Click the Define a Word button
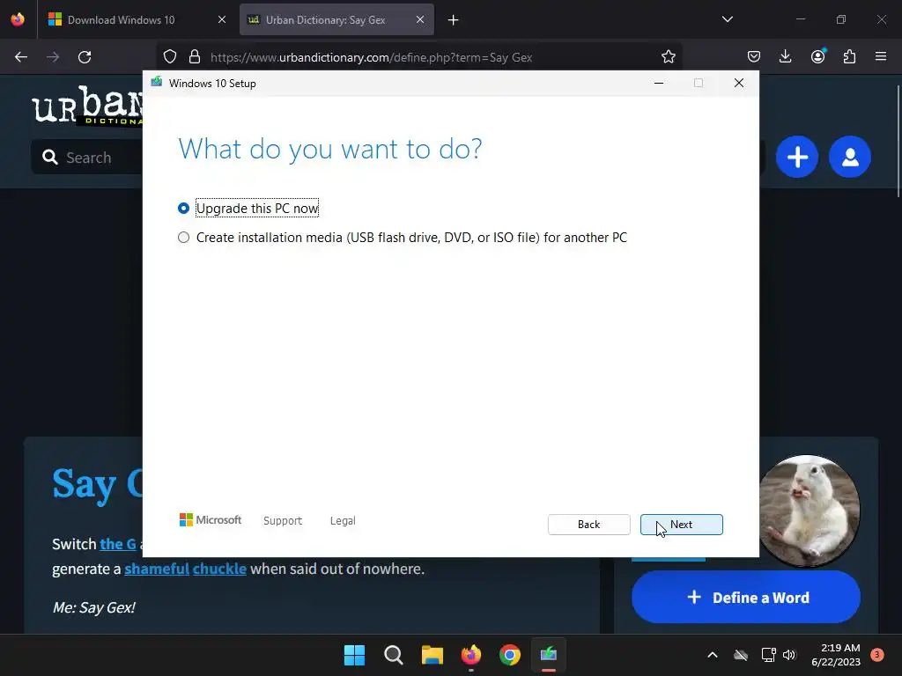This screenshot has height=676, width=902. pyautogui.click(x=746, y=598)
